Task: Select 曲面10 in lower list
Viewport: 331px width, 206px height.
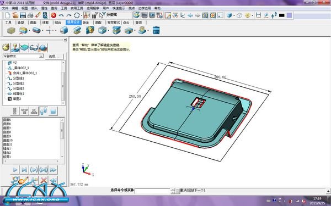Action: 8,140
